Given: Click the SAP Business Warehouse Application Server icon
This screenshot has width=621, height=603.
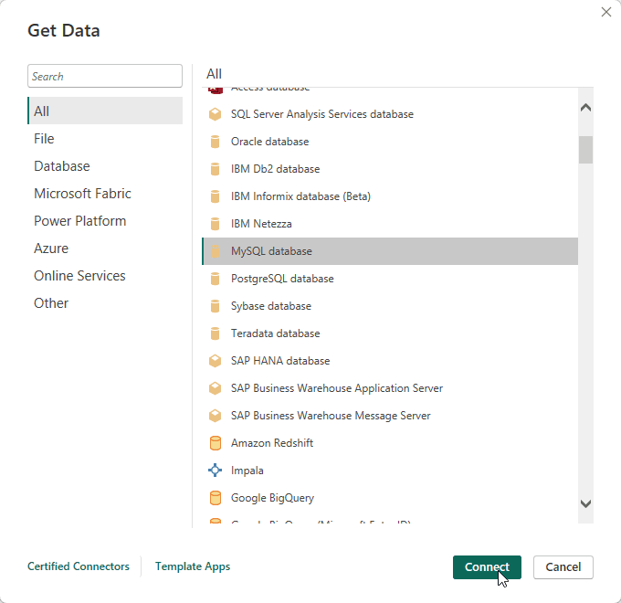Looking at the screenshot, I should point(215,388).
